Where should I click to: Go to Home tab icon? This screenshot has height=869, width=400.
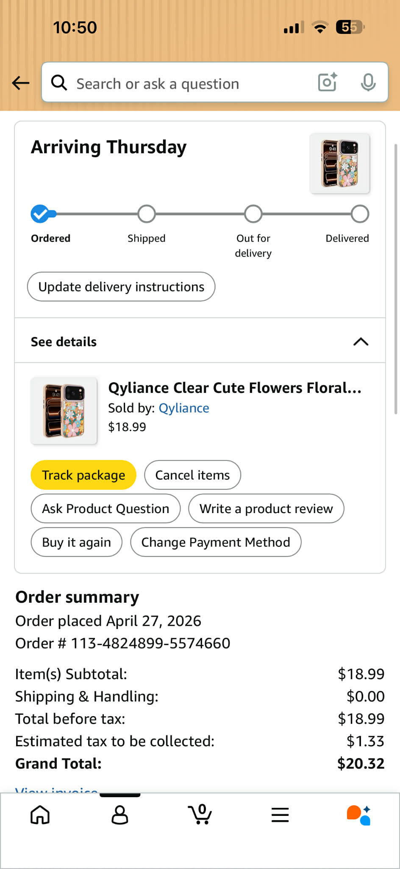[40, 815]
